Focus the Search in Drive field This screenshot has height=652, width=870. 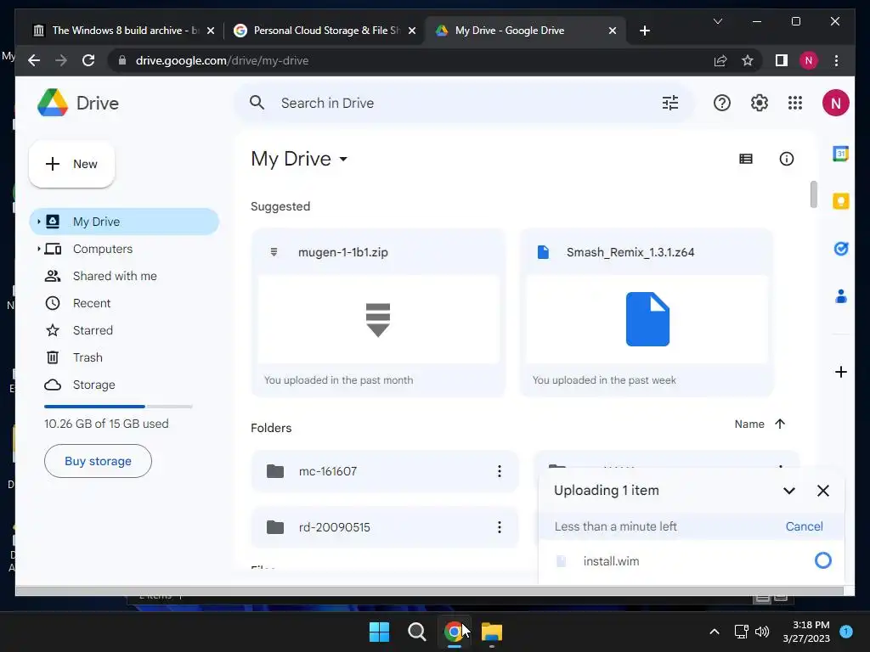tap(464, 103)
